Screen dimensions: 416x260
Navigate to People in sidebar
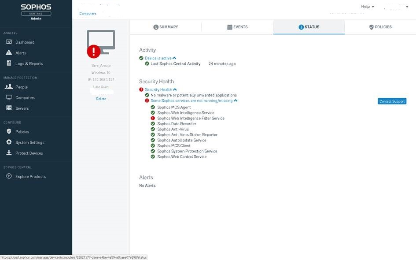coord(22,87)
